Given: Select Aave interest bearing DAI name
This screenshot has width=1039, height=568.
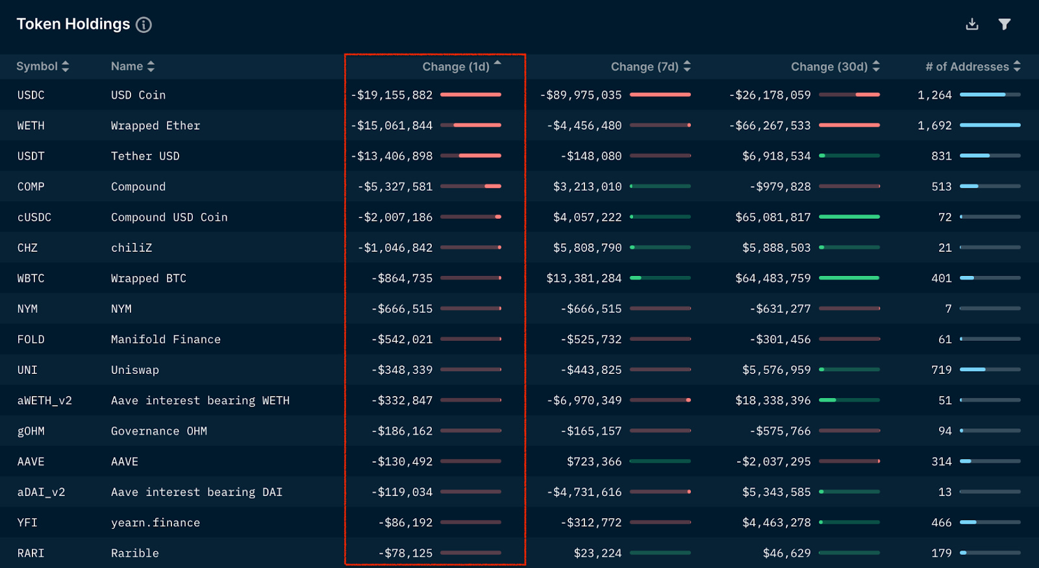Looking at the screenshot, I should [x=197, y=492].
